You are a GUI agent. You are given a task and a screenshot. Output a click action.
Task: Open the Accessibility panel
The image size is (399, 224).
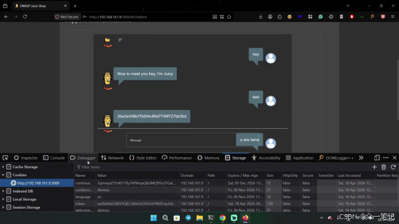pos(266,158)
